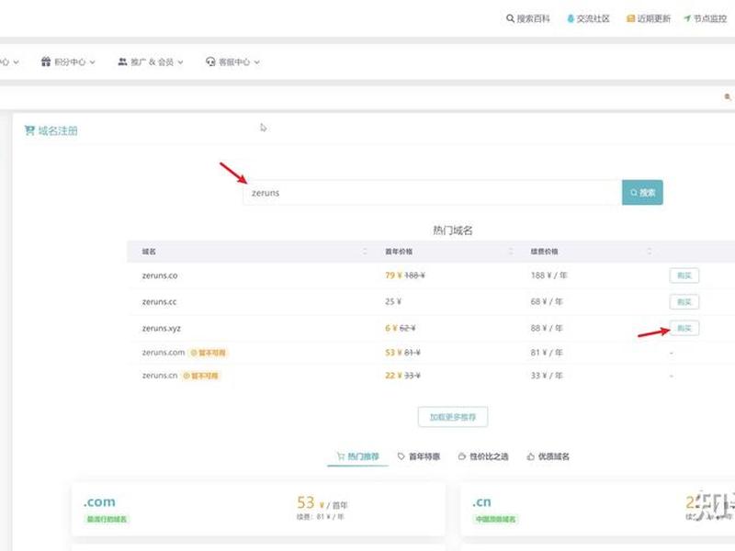This screenshot has height=551, width=735.
Task: Open the 交流社区 community link
Action: tap(588, 18)
